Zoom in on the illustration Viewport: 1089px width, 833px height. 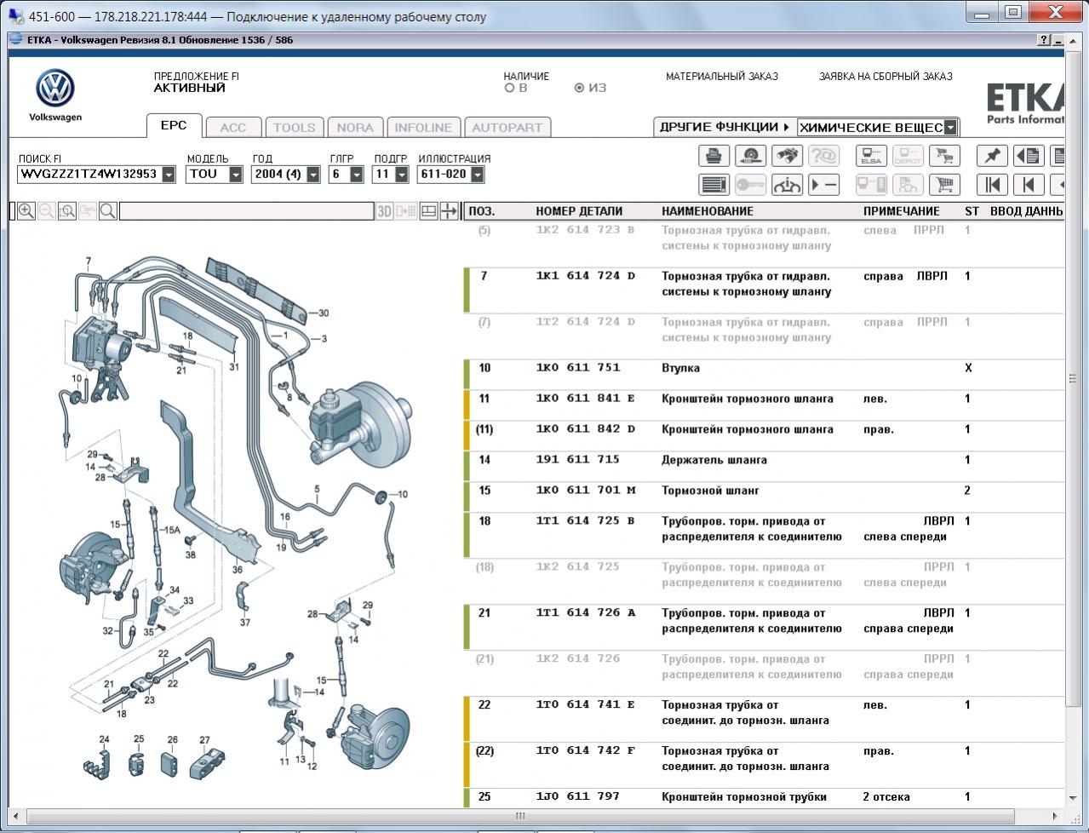tap(26, 211)
